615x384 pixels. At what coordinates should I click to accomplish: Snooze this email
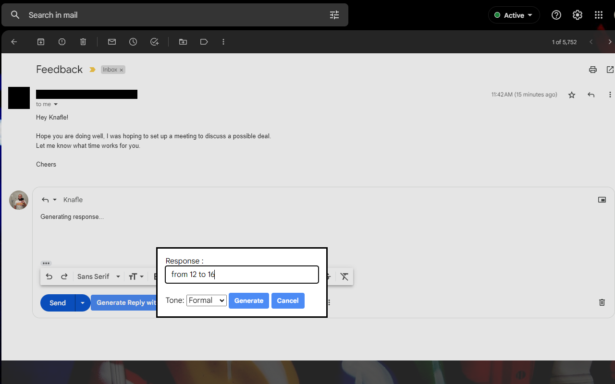(133, 42)
